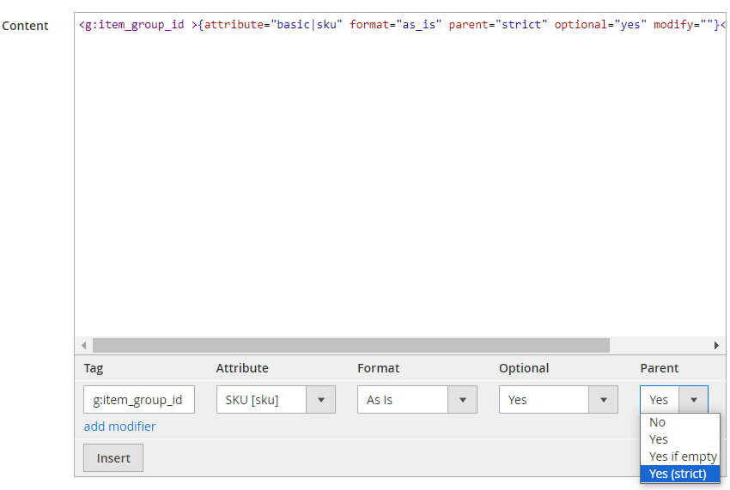Viewport: 730px width, 490px height.
Task: Click the g:item_group_id tag in code line
Action: pyautogui.click(x=135, y=25)
